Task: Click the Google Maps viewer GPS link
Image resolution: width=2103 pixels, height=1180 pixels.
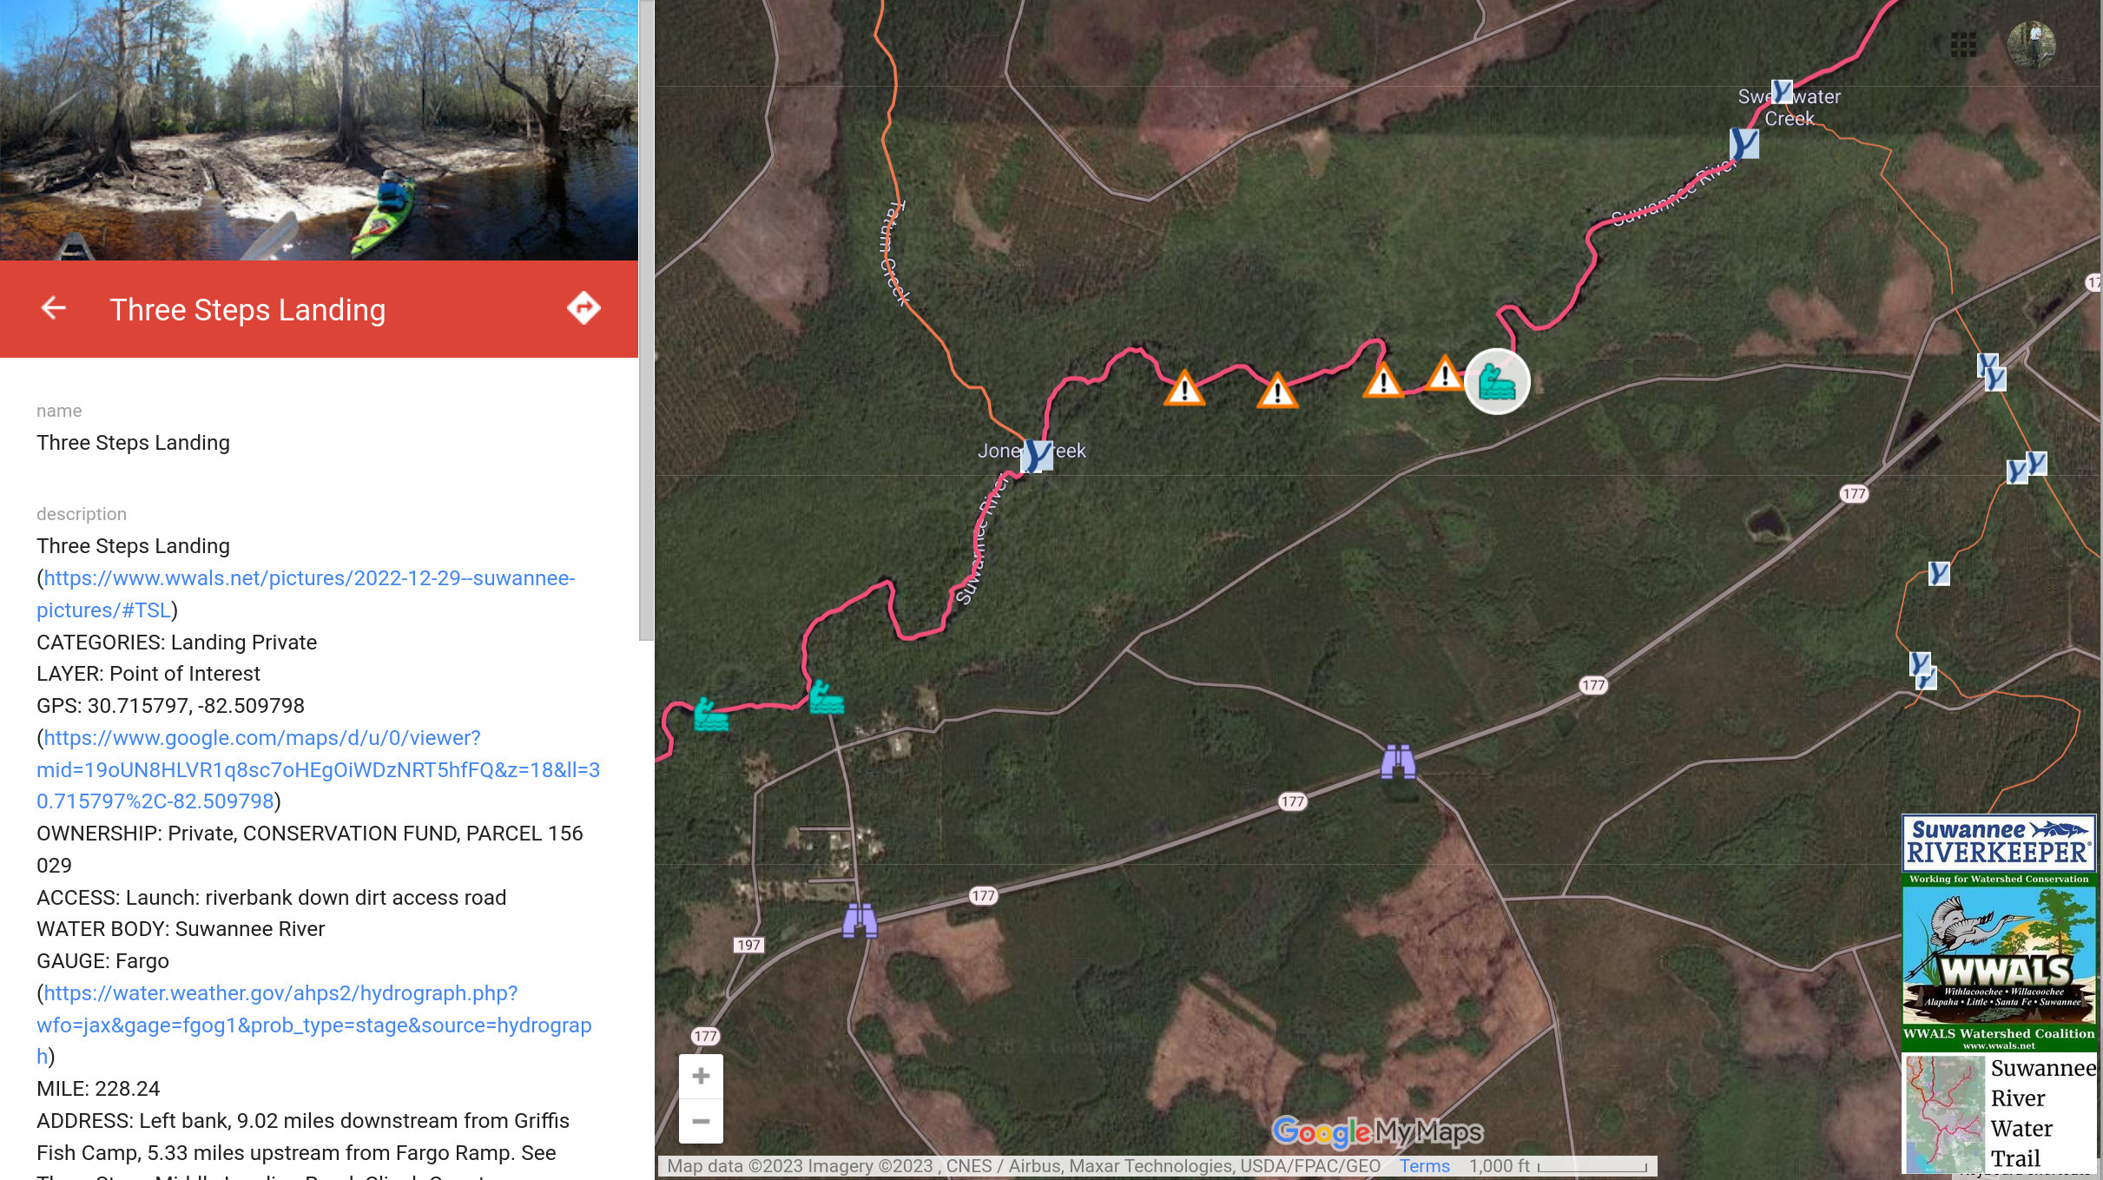Action: [316, 768]
